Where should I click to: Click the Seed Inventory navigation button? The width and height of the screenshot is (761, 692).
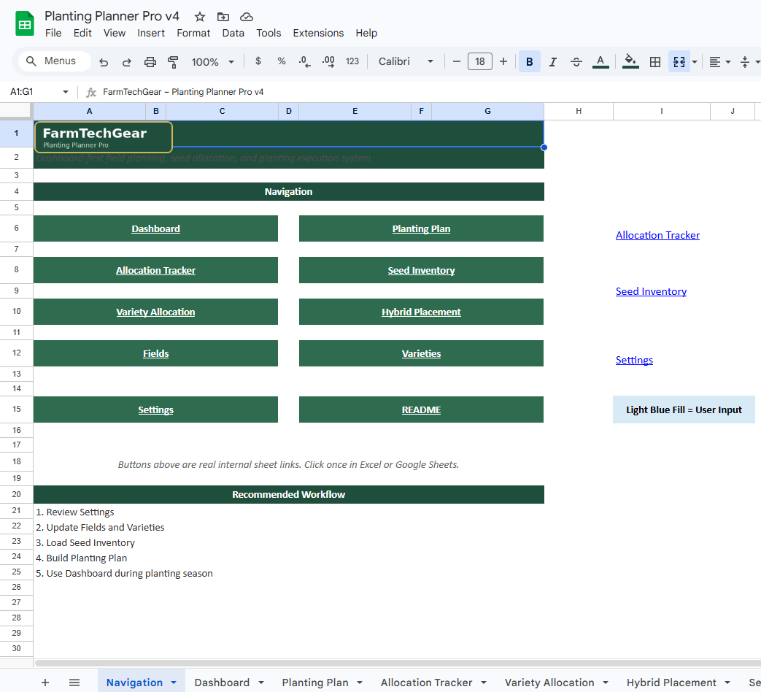click(x=421, y=270)
